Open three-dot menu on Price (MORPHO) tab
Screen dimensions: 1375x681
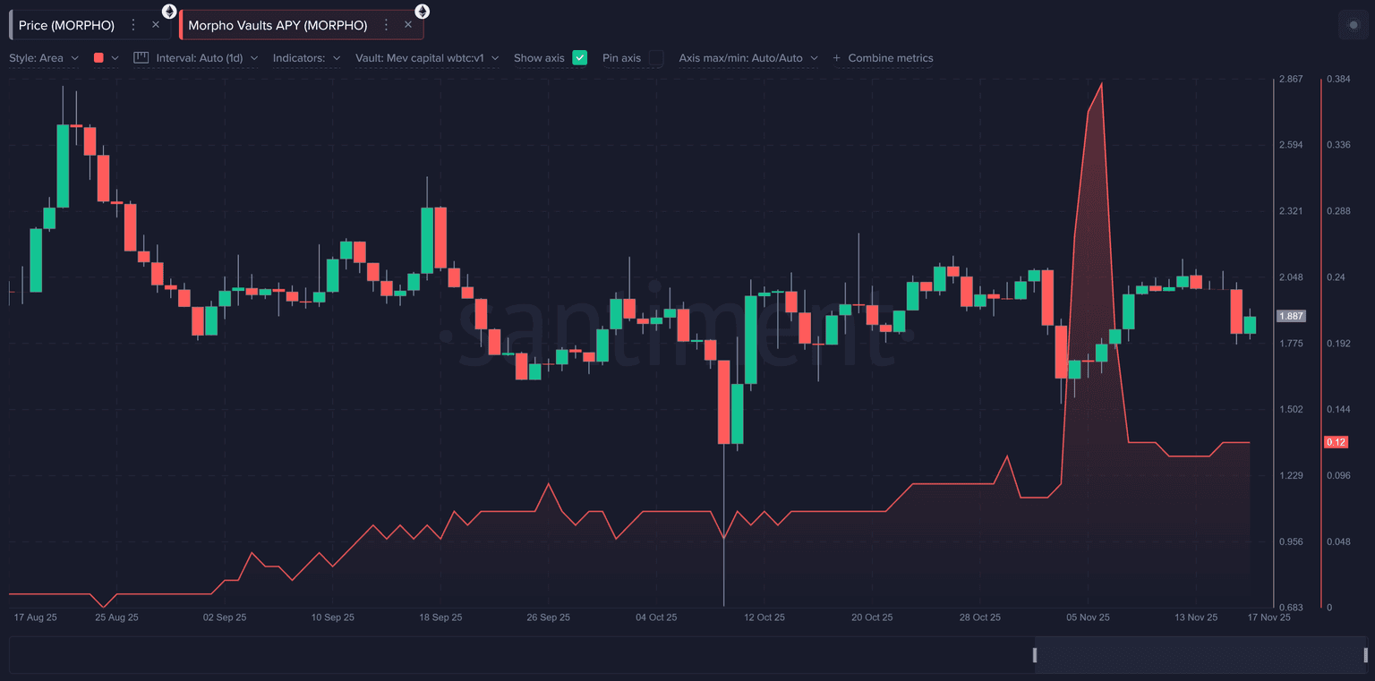tap(133, 25)
